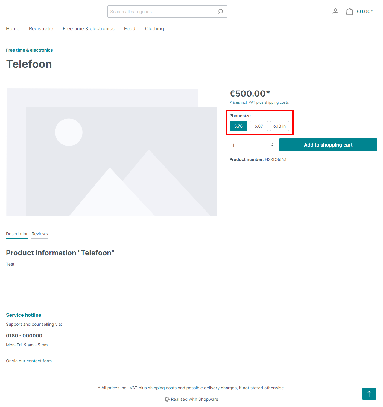Click the Shopware logo icon in footer
Image resolution: width=383 pixels, height=407 pixels.
coord(167,399)
